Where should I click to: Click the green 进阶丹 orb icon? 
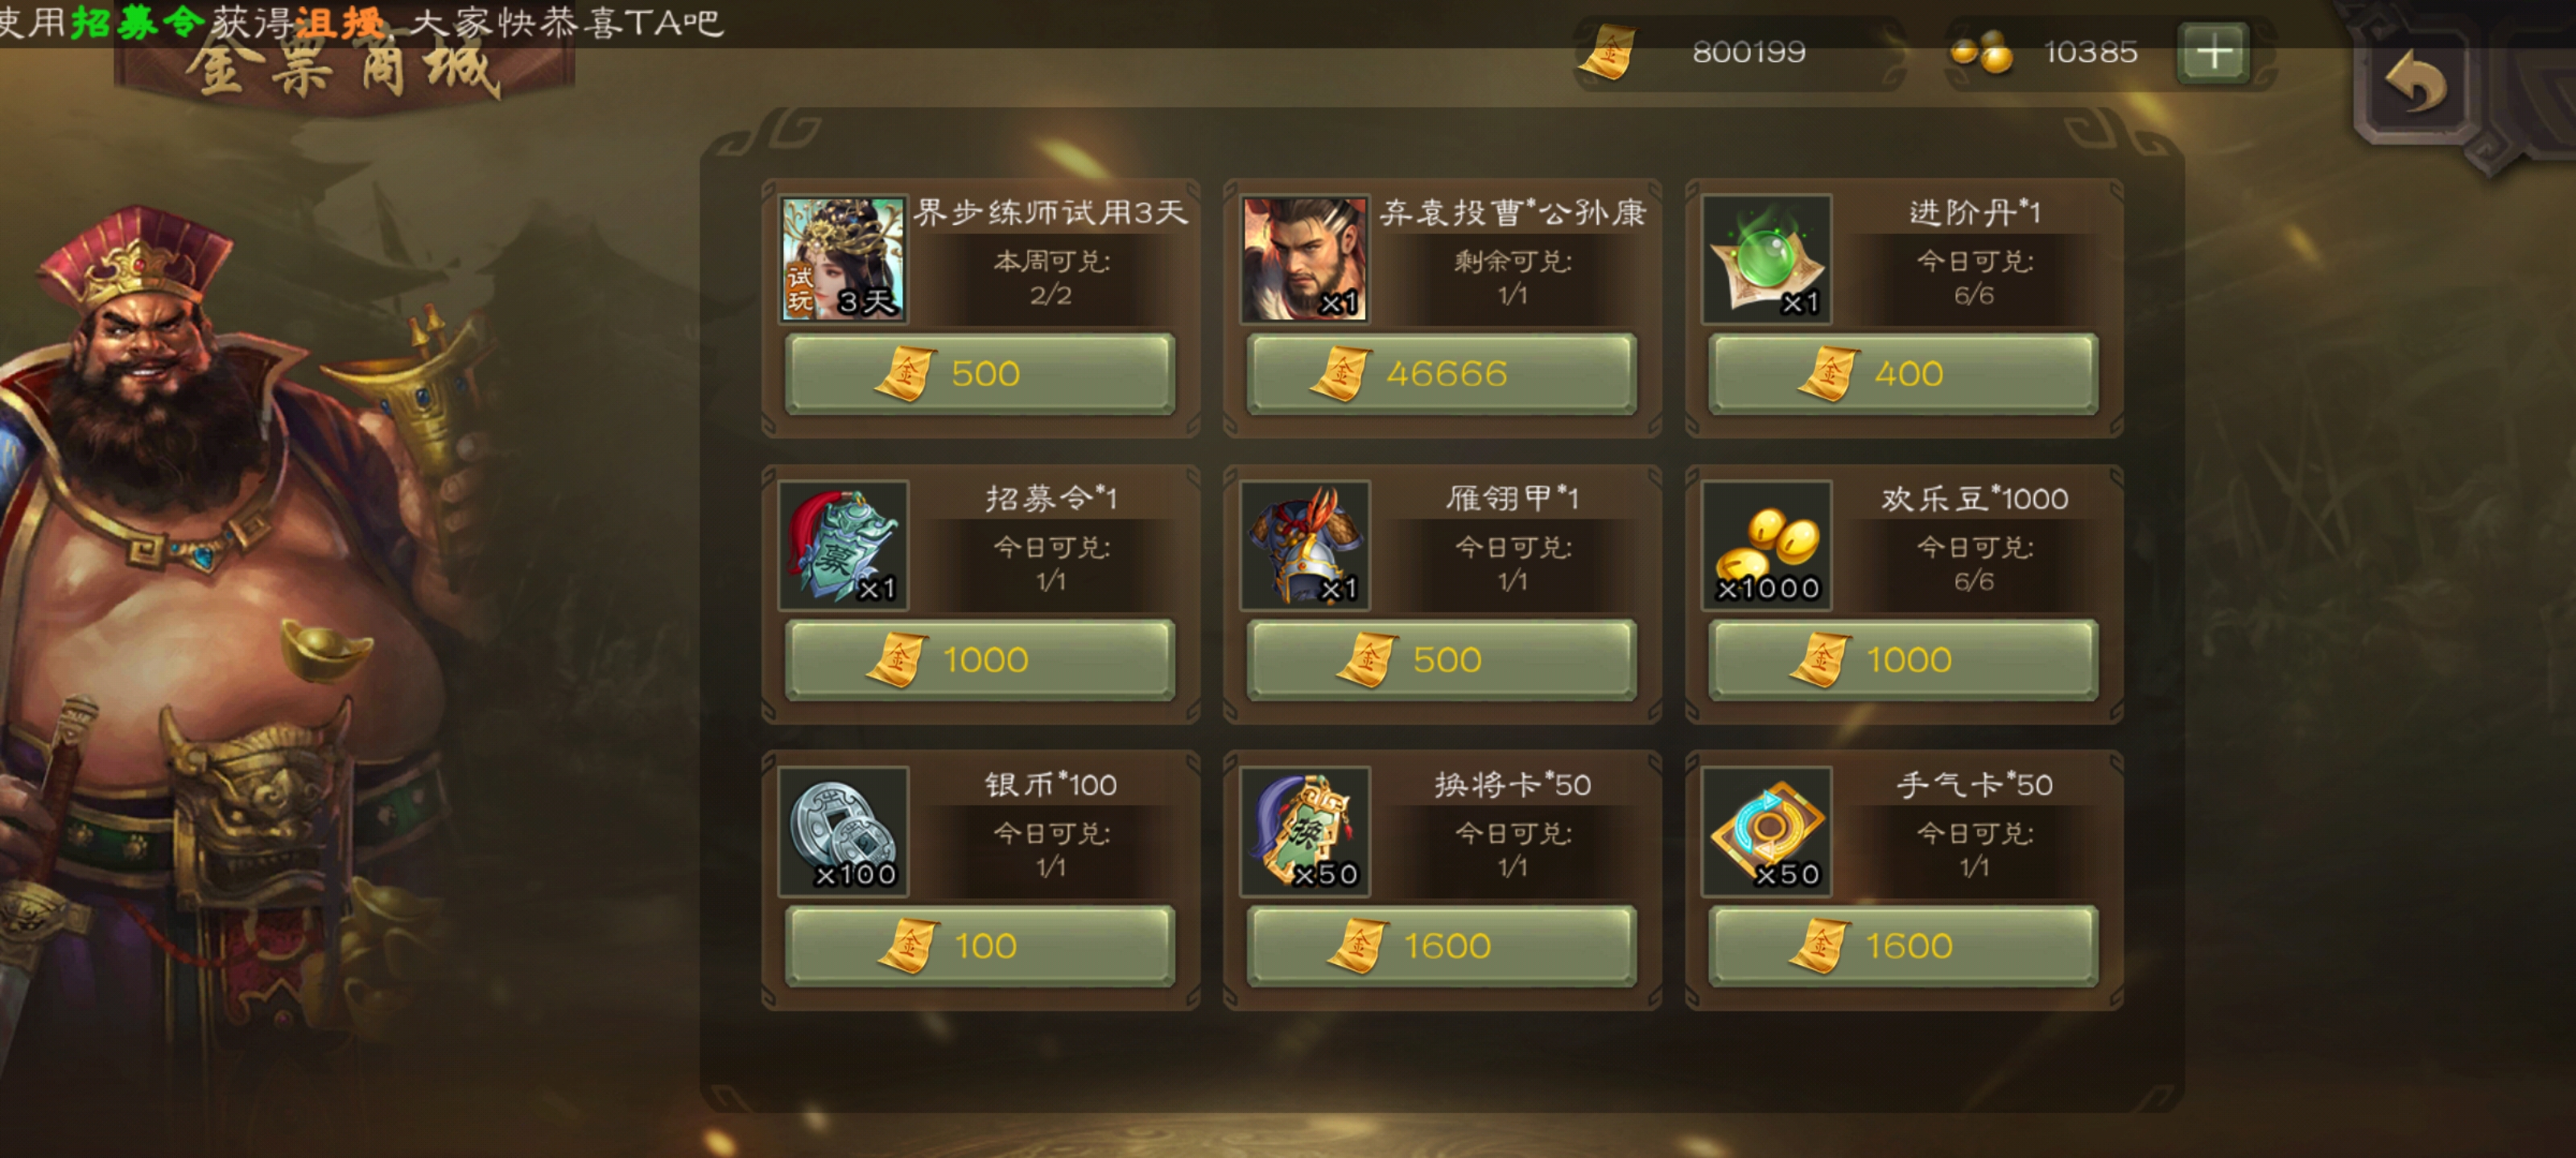(1766, 259)
